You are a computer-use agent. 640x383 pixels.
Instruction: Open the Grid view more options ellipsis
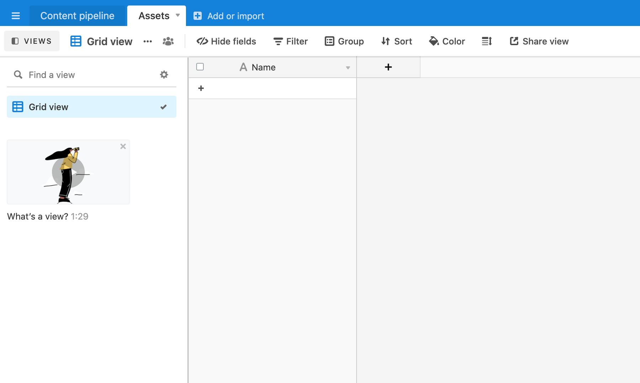coord(148,42)
